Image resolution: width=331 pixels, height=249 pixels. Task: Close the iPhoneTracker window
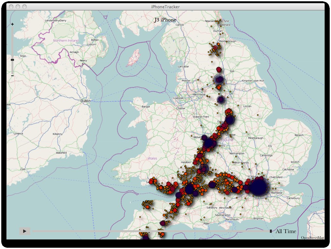(x=11, y=7)
